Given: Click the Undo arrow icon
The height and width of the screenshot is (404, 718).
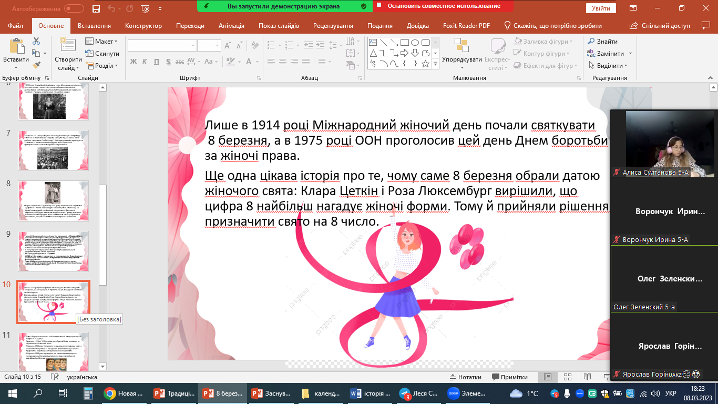Looking at the screenshot, I should [x=111, y=8].
